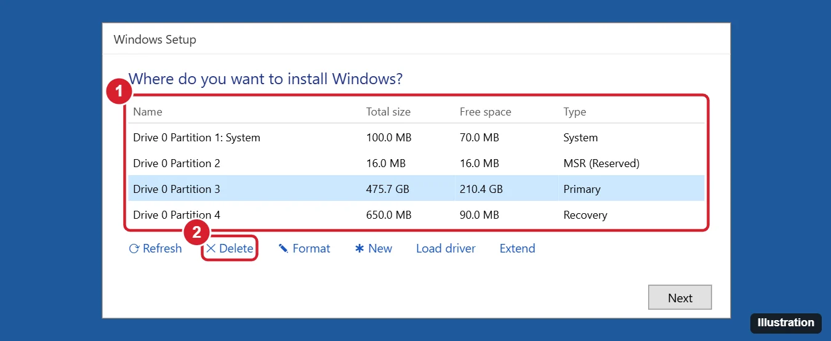Click the 475.7 GB total size cell
The image size is (831, 341).
click(x=388, y=189)
